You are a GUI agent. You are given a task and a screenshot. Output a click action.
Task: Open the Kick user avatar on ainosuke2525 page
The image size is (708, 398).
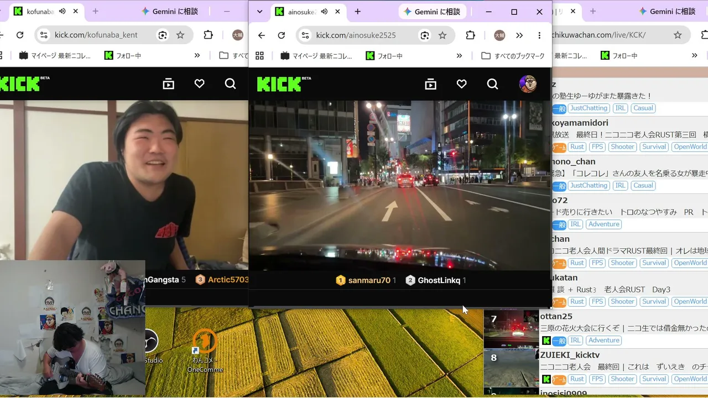click(528, 84)
